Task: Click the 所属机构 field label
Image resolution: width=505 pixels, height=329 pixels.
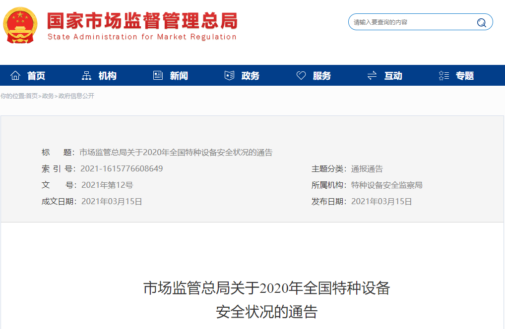Action: point(328,185)
